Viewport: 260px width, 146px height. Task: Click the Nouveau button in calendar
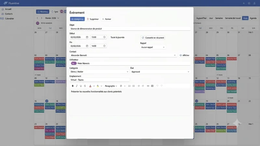coord(43,12)
